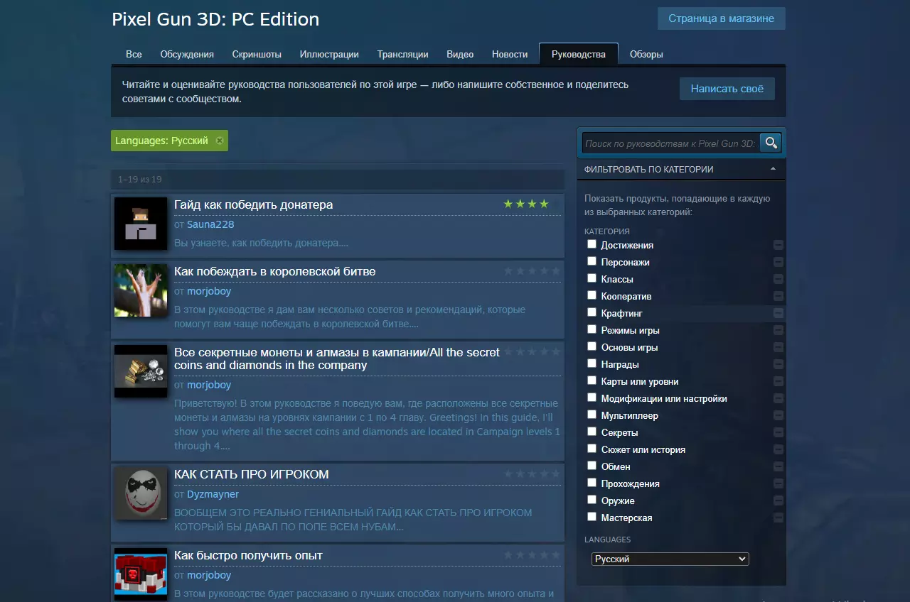Enable the Награды category checkbox
The height and width of the screenshot is (602, 910).
click(591, 363)
